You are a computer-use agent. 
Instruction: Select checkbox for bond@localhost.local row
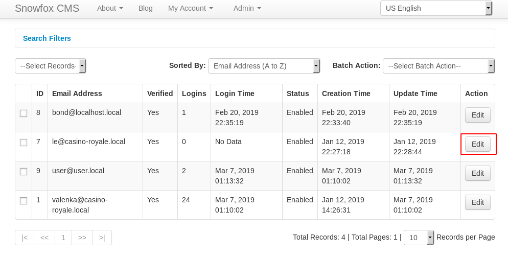pos(24,113)
